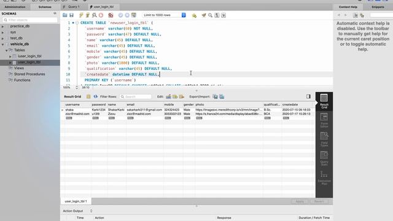Click Revert button
This screenshot has height=221, width=393.
point(319,201)
